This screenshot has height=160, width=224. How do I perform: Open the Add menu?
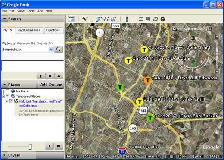40,11
